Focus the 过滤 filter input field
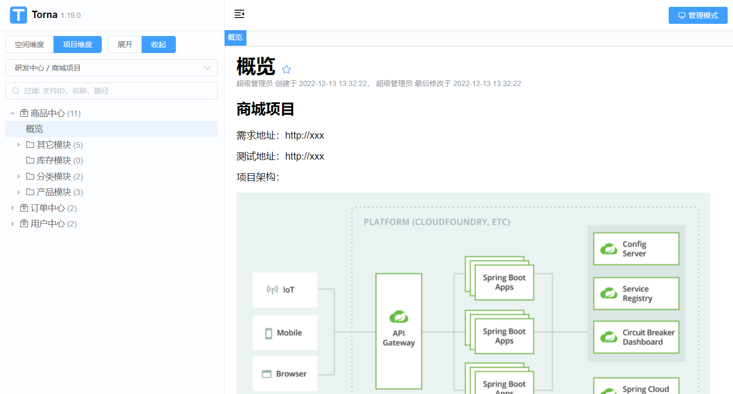Screen dimensions: 733x394 [x=112, y=91]
